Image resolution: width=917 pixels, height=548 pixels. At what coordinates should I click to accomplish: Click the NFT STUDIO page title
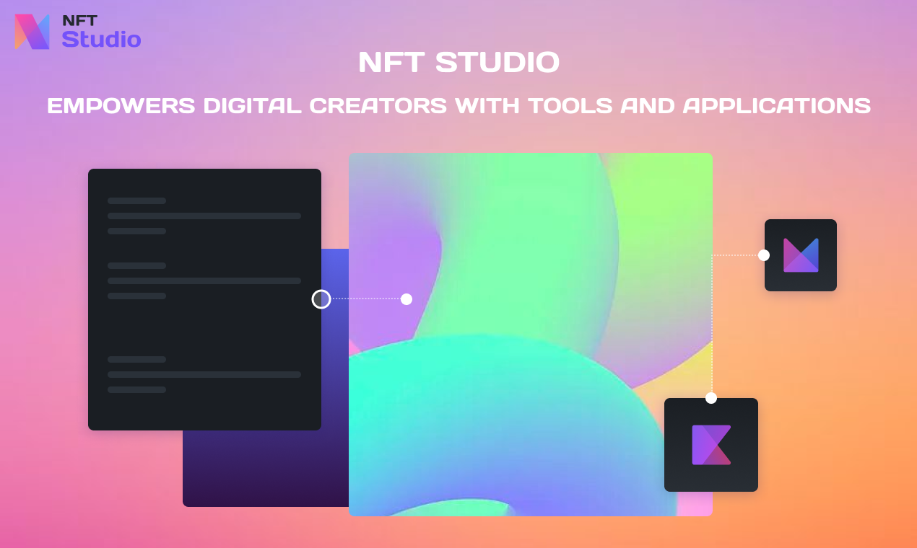point(459,63)
